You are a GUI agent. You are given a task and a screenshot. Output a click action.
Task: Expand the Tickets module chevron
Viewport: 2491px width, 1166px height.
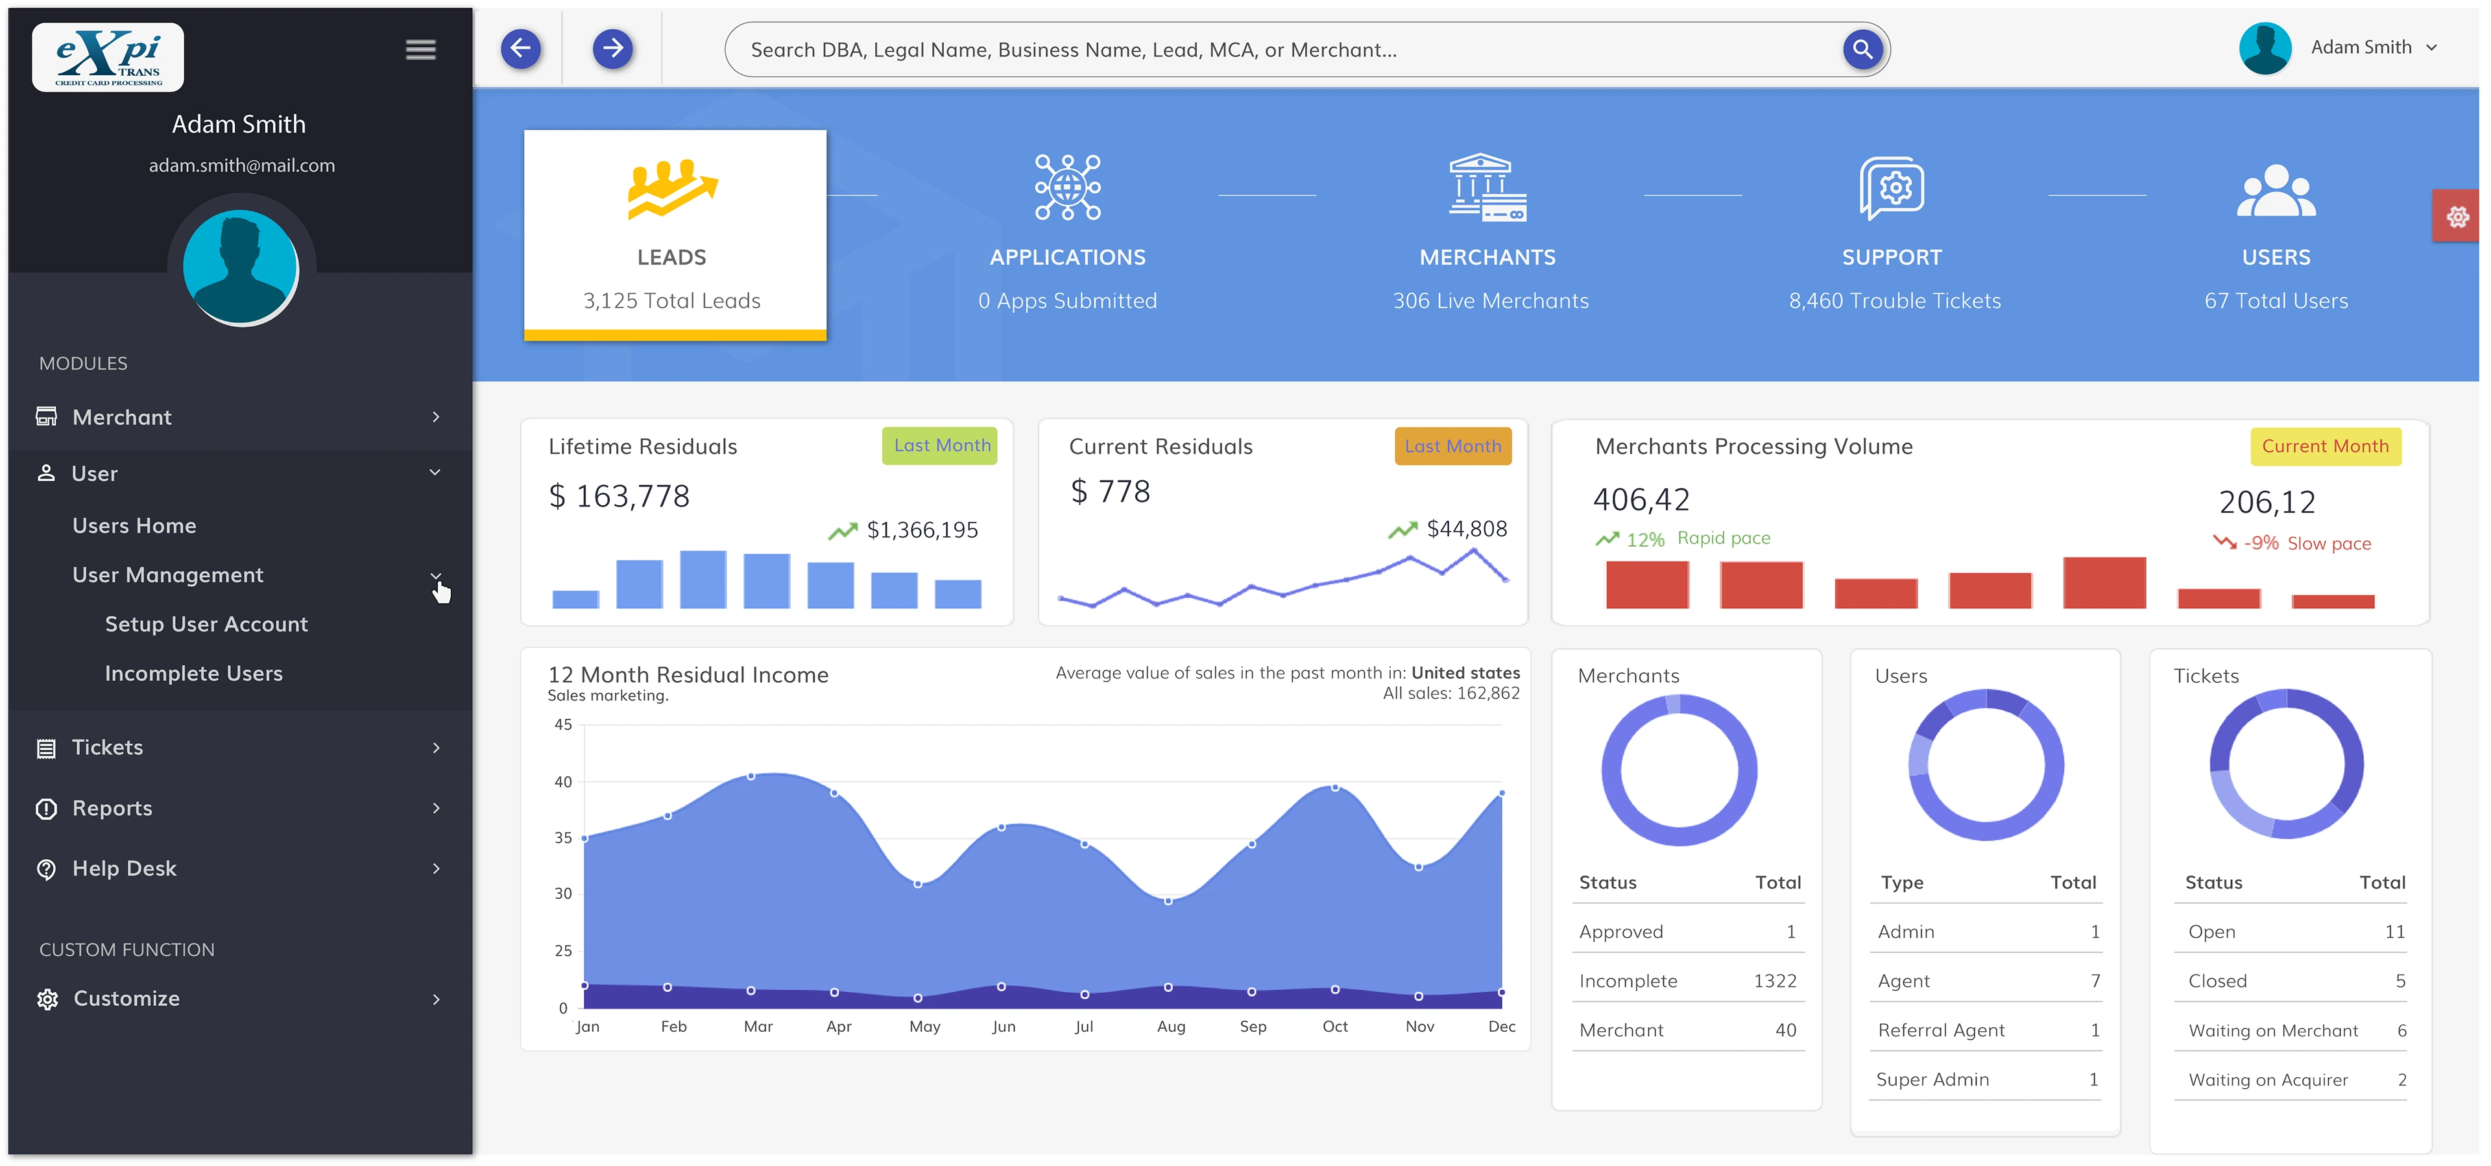tap(436, 748)
